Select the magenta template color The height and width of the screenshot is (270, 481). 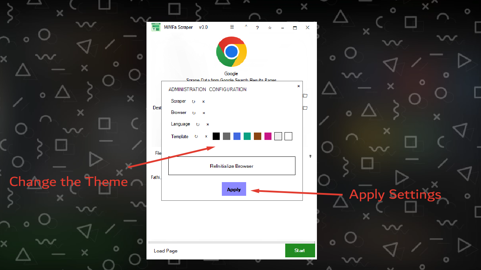268,136
